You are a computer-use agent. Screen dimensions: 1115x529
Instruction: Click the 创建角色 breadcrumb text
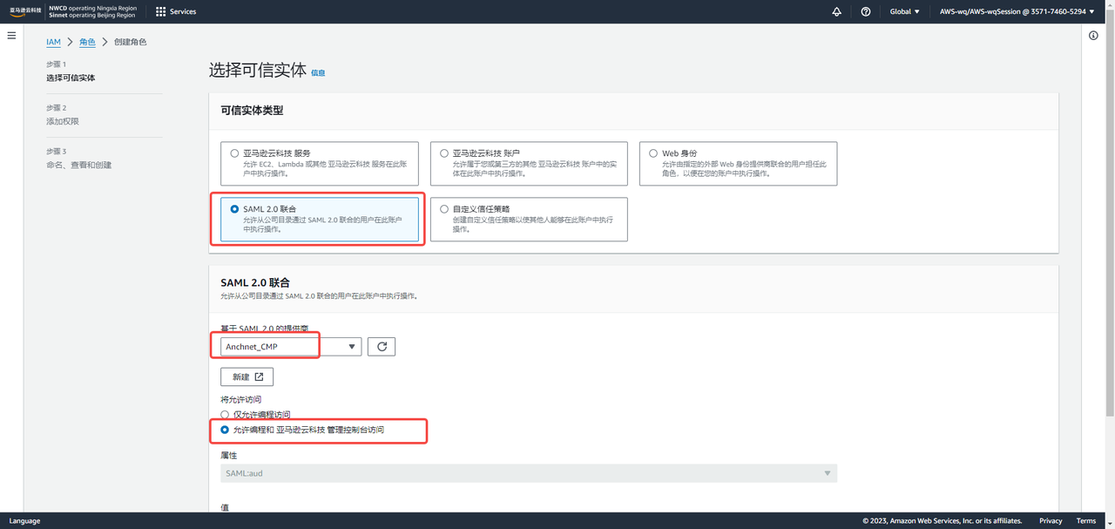click(131, 42)
